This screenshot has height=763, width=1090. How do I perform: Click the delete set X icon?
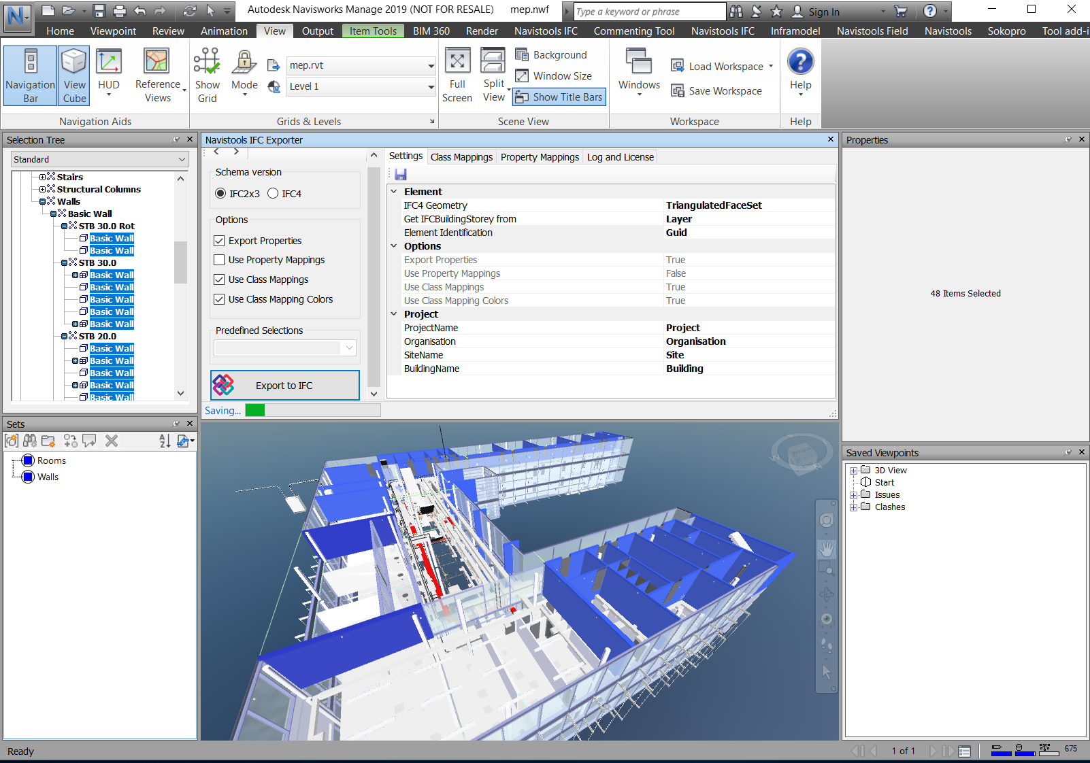112,441
